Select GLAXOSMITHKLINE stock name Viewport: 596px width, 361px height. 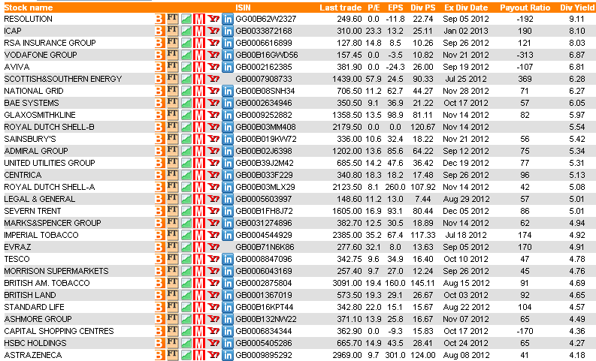coord(40,115)
